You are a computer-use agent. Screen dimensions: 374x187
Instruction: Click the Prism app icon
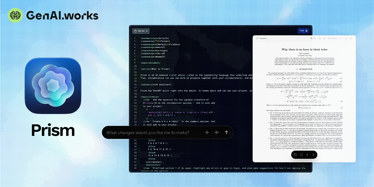point(53,86)
